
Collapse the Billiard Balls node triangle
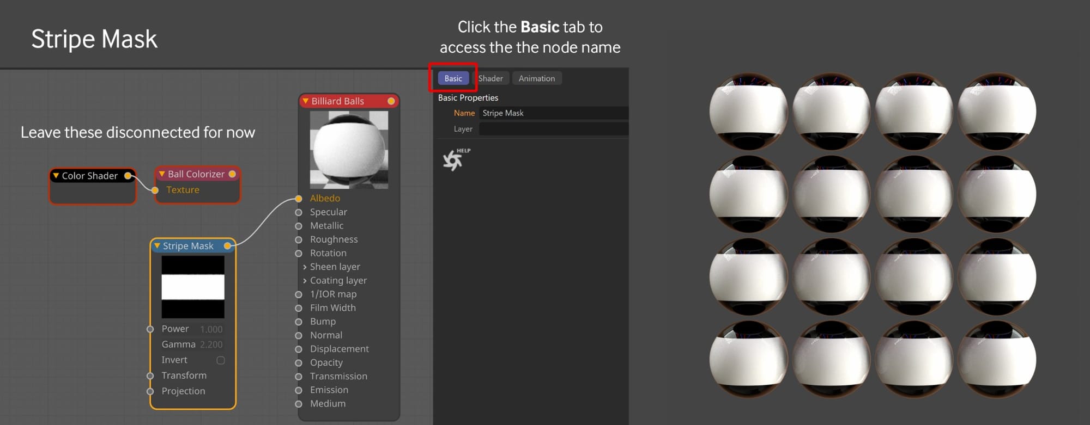[306, 101]
